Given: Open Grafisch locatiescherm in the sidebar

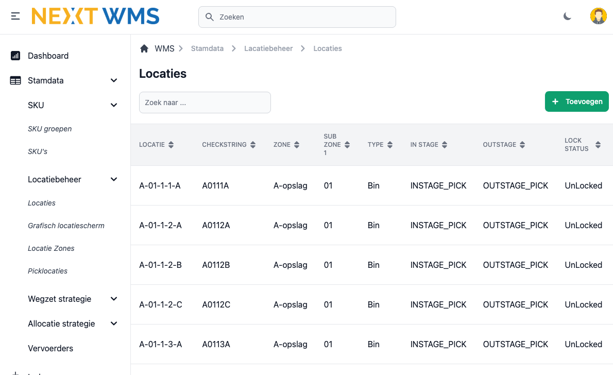Looking at the screenshot, I should [x=66, y=226].
